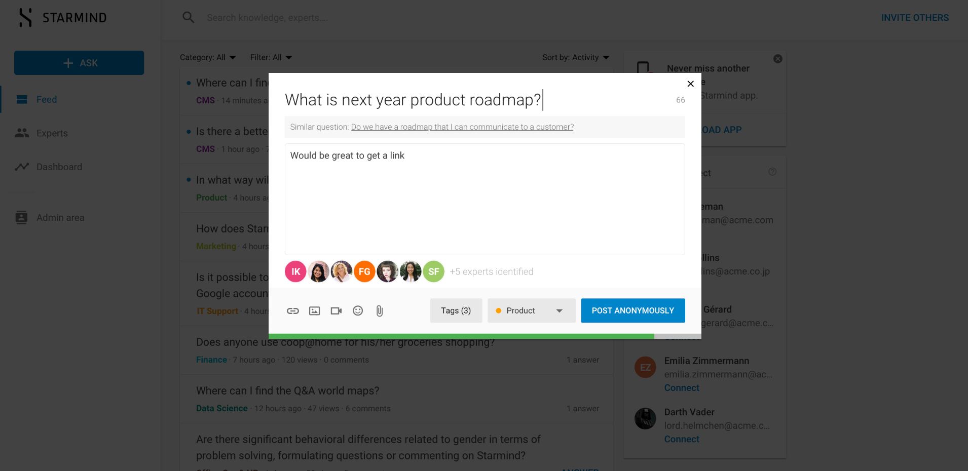Click the Dashboard chart icon
968x471 pixels.
22,167
